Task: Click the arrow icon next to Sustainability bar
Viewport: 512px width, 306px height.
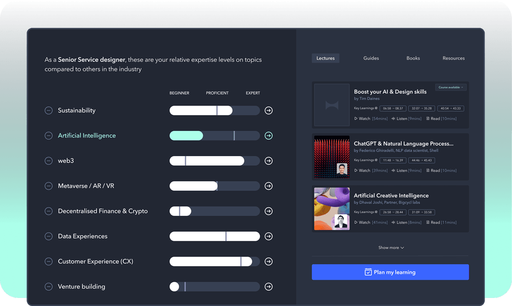Action: (x=268, y=111)
